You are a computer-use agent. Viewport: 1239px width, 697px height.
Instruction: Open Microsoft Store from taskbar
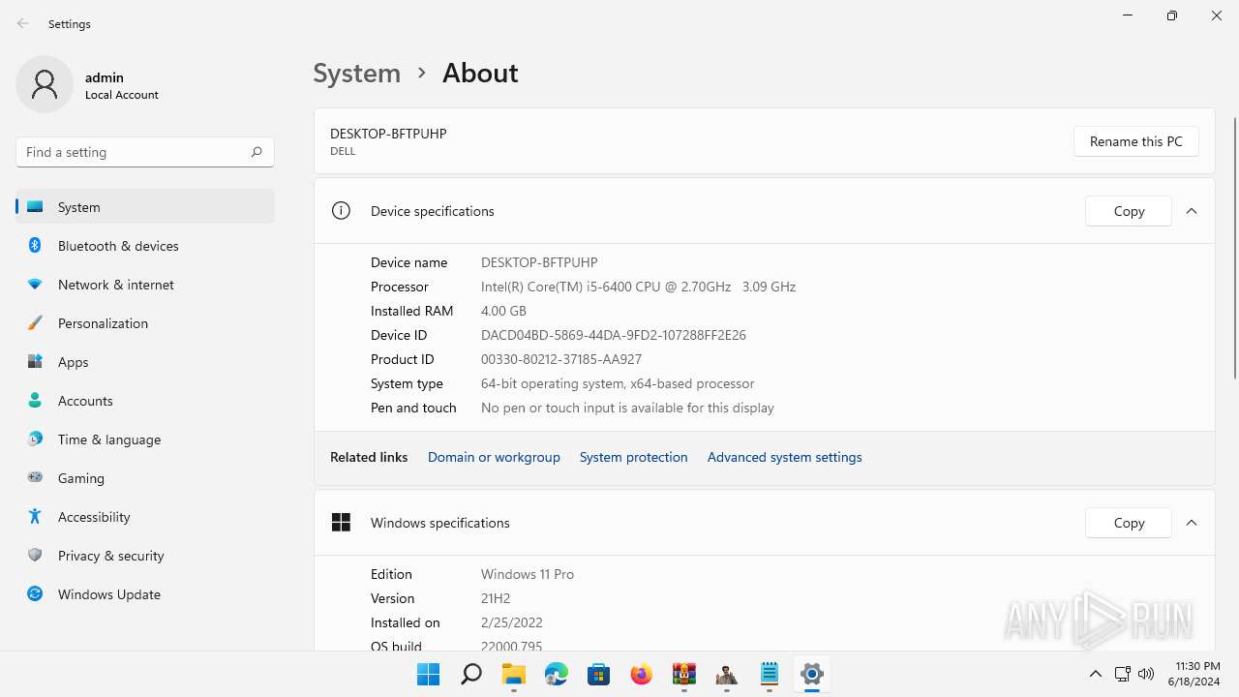[x=598, y=674]
